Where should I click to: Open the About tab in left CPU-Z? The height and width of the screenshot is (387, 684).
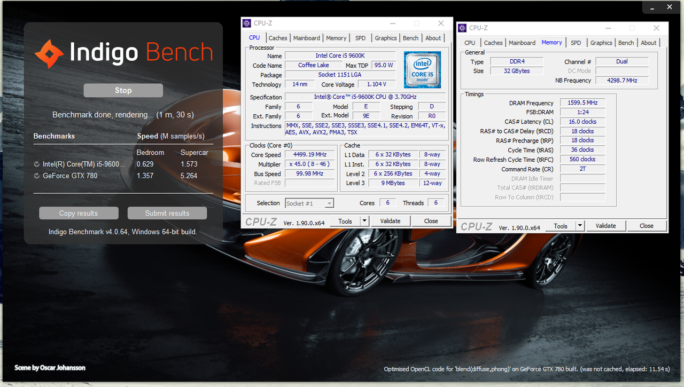coord(433,38)
